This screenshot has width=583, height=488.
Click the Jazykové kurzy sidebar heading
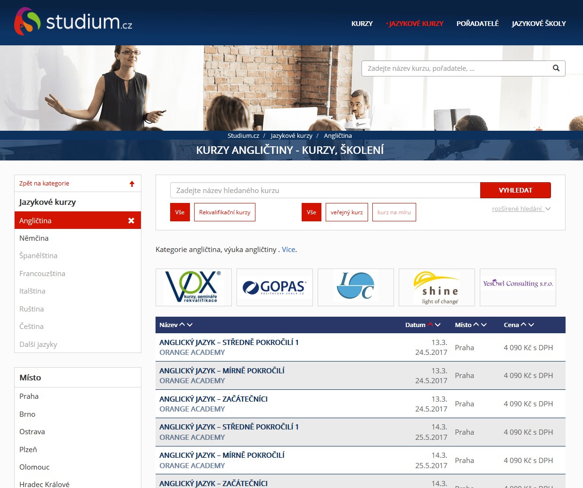[48, 202]
